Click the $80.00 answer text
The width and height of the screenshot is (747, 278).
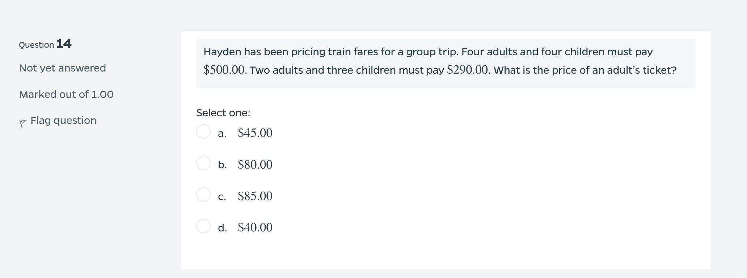255,165
